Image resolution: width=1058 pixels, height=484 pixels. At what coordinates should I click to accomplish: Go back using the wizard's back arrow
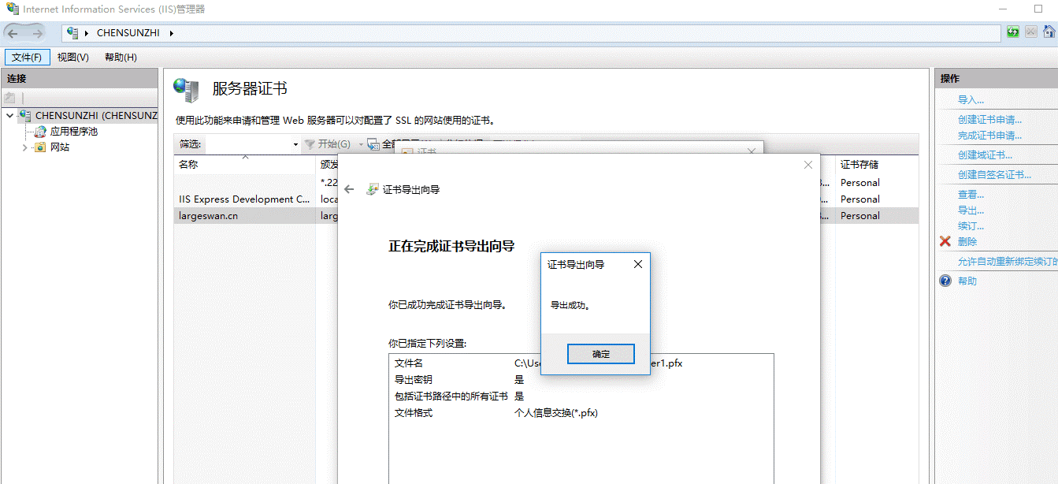point(349,190)
